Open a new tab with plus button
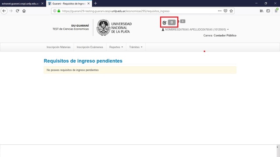Screen dimensions: 280x157 click(x=95, y=3)
